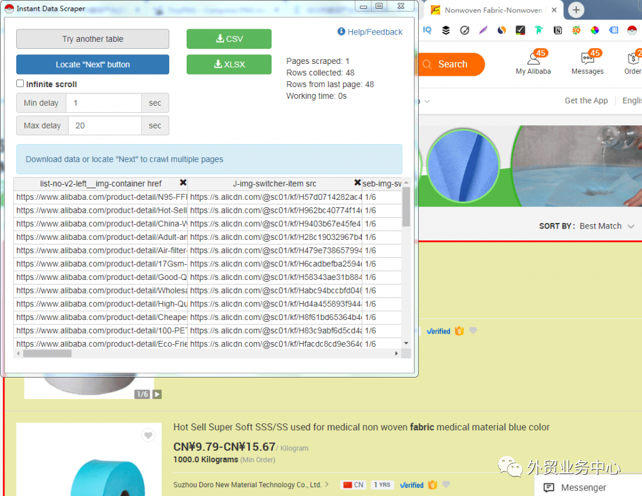Screen dimensions: 642x496
Task: Click the Help/Feedback info link
Action: pos(370,32)
